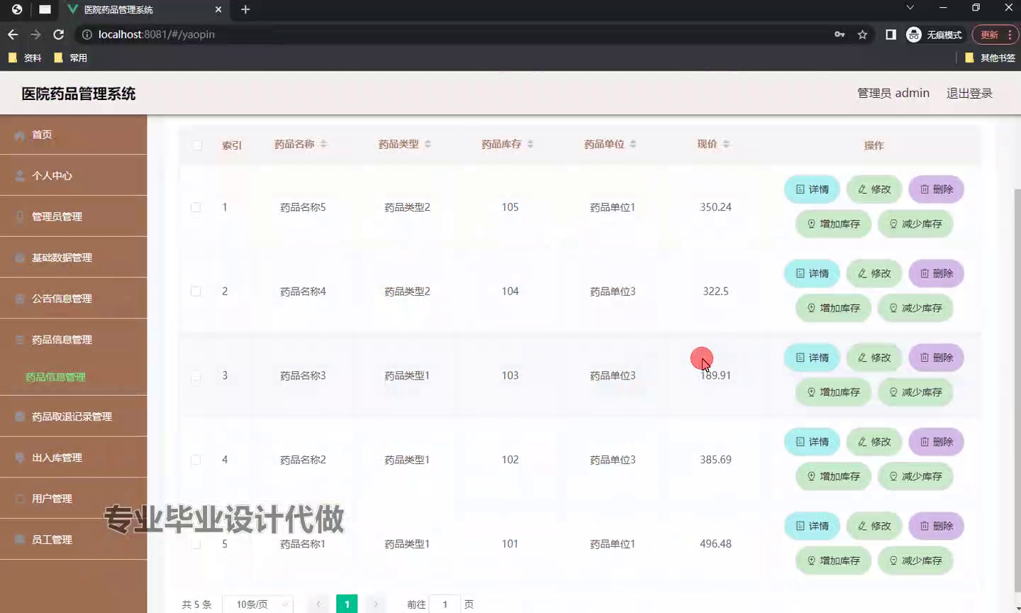Sort by 现价 column arrows
Image resolution: width=1021 pixels, height=613 pixels.
(726, 144)
